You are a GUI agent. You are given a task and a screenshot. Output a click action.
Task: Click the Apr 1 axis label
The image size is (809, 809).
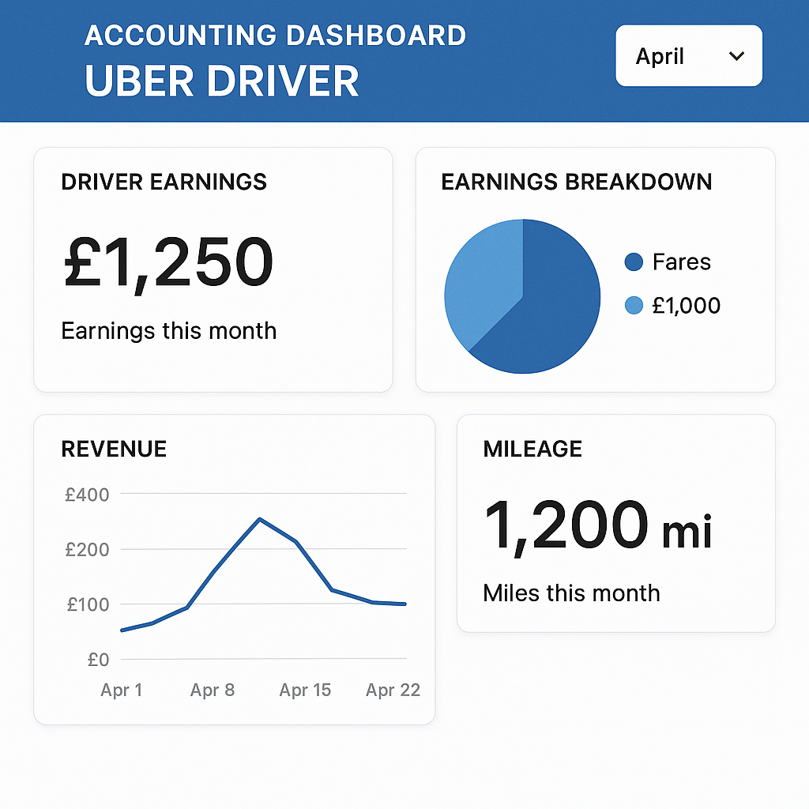[x=121, y=690]
